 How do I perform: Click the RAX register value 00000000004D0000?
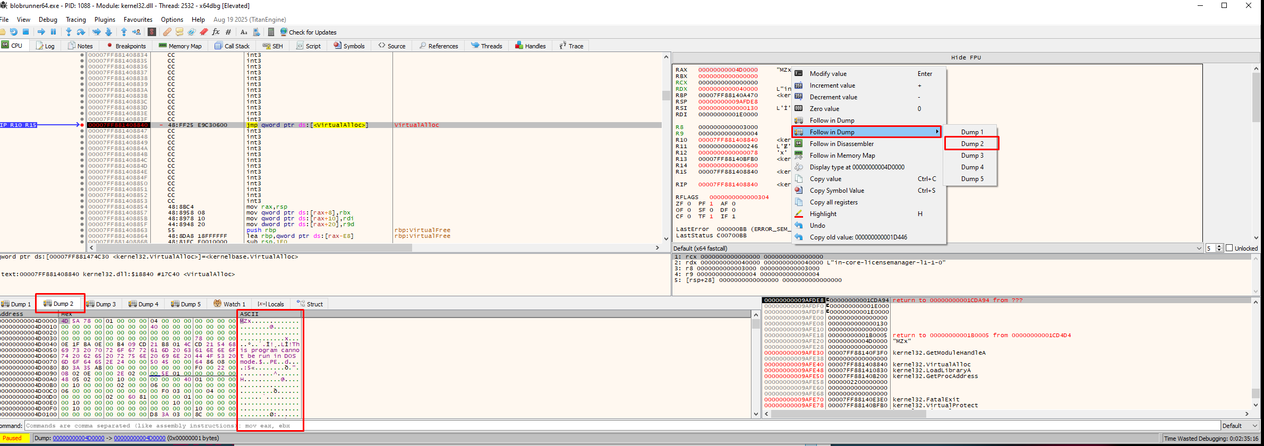pos(728,70)
